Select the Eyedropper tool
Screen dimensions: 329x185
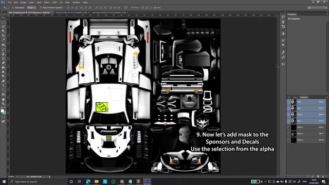pyautogui.click(x=3, y=40)
